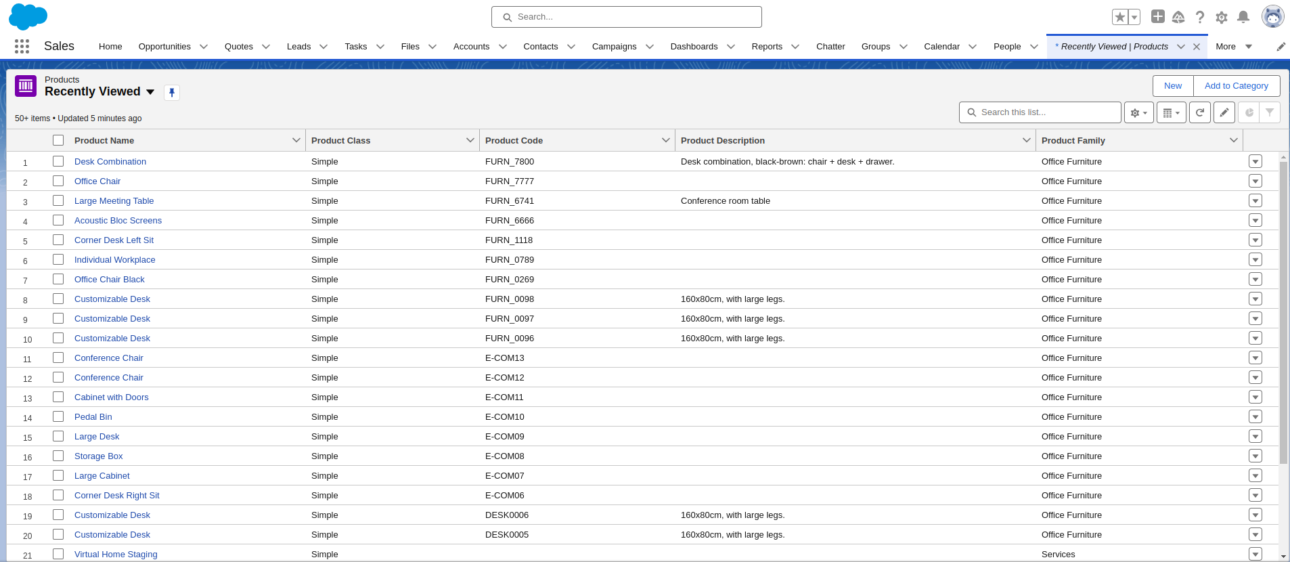The image size is (1290, 562).
Task: Click the global Search field
Action: click(x=627, y=17)
